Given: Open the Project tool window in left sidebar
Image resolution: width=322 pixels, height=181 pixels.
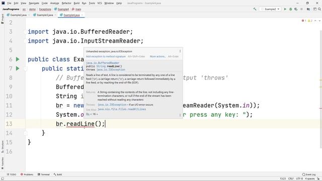Looking at the screenshot, I should coord(3,19).
